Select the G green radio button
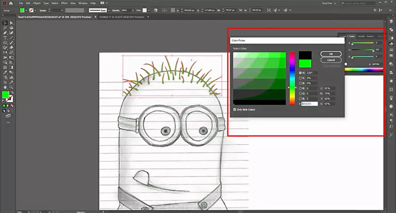The height and width of the screenshot is (213, 396). point(300,94)
